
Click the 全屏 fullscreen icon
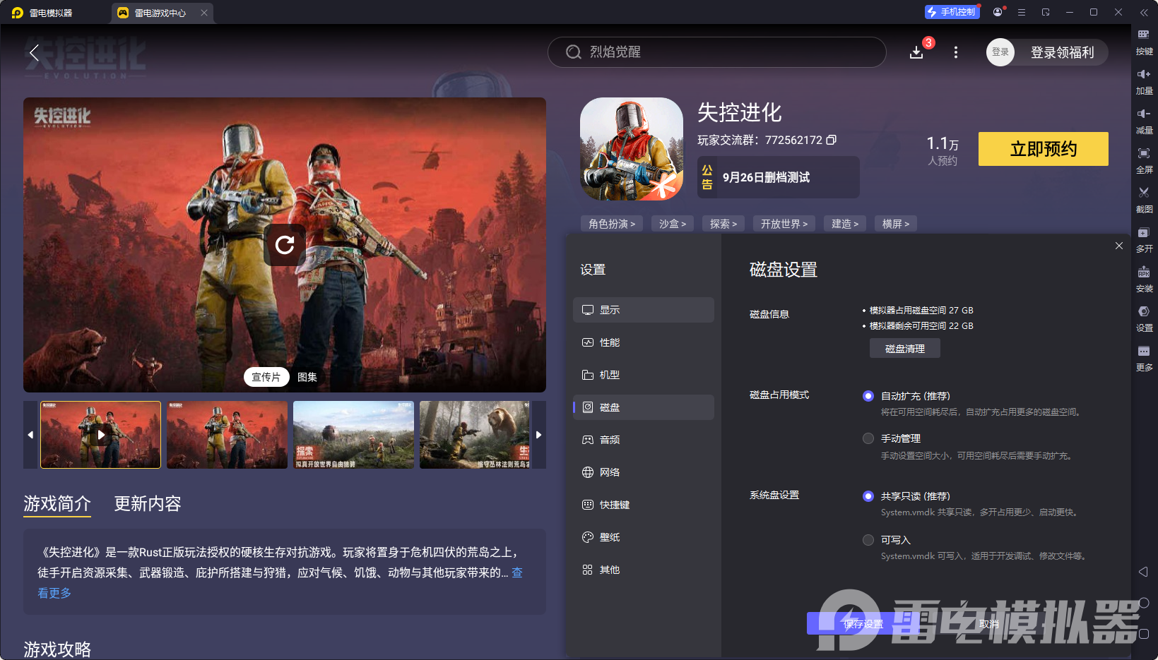pos(1145,160)
